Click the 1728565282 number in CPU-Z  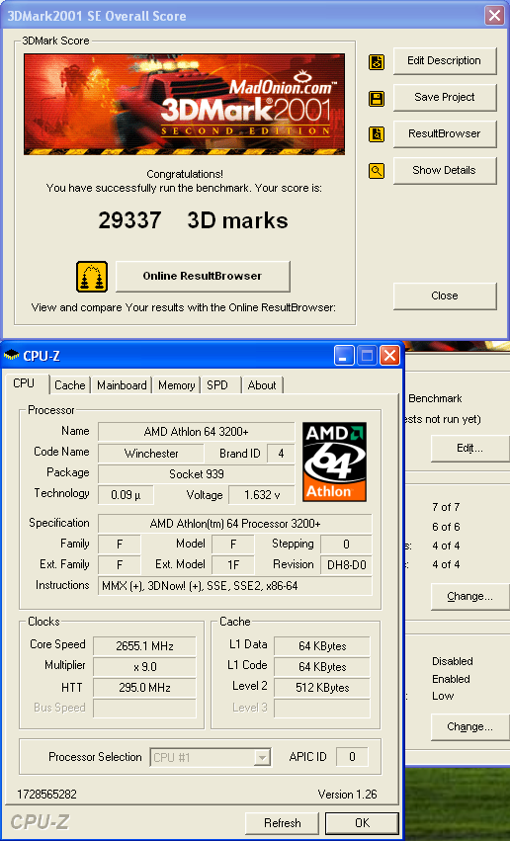click(47, 795)
